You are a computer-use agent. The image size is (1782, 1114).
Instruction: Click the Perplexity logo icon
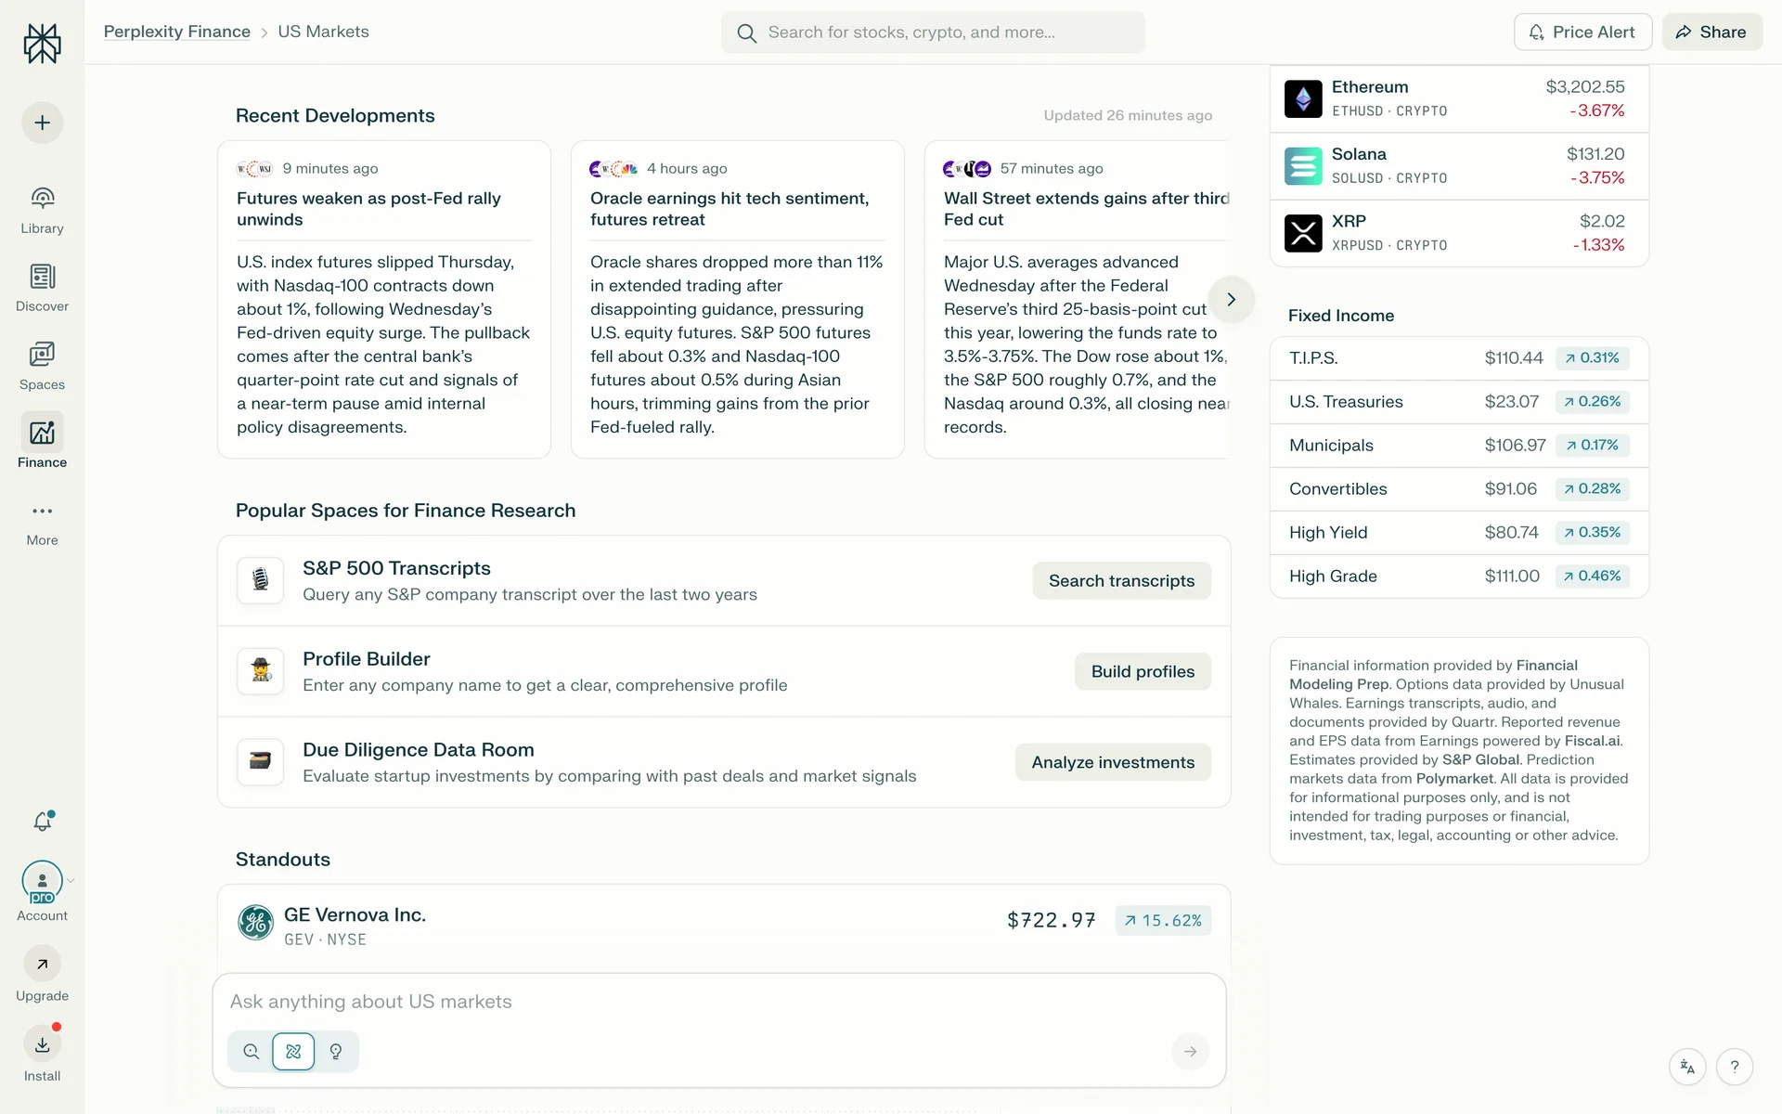pos(43,43)
